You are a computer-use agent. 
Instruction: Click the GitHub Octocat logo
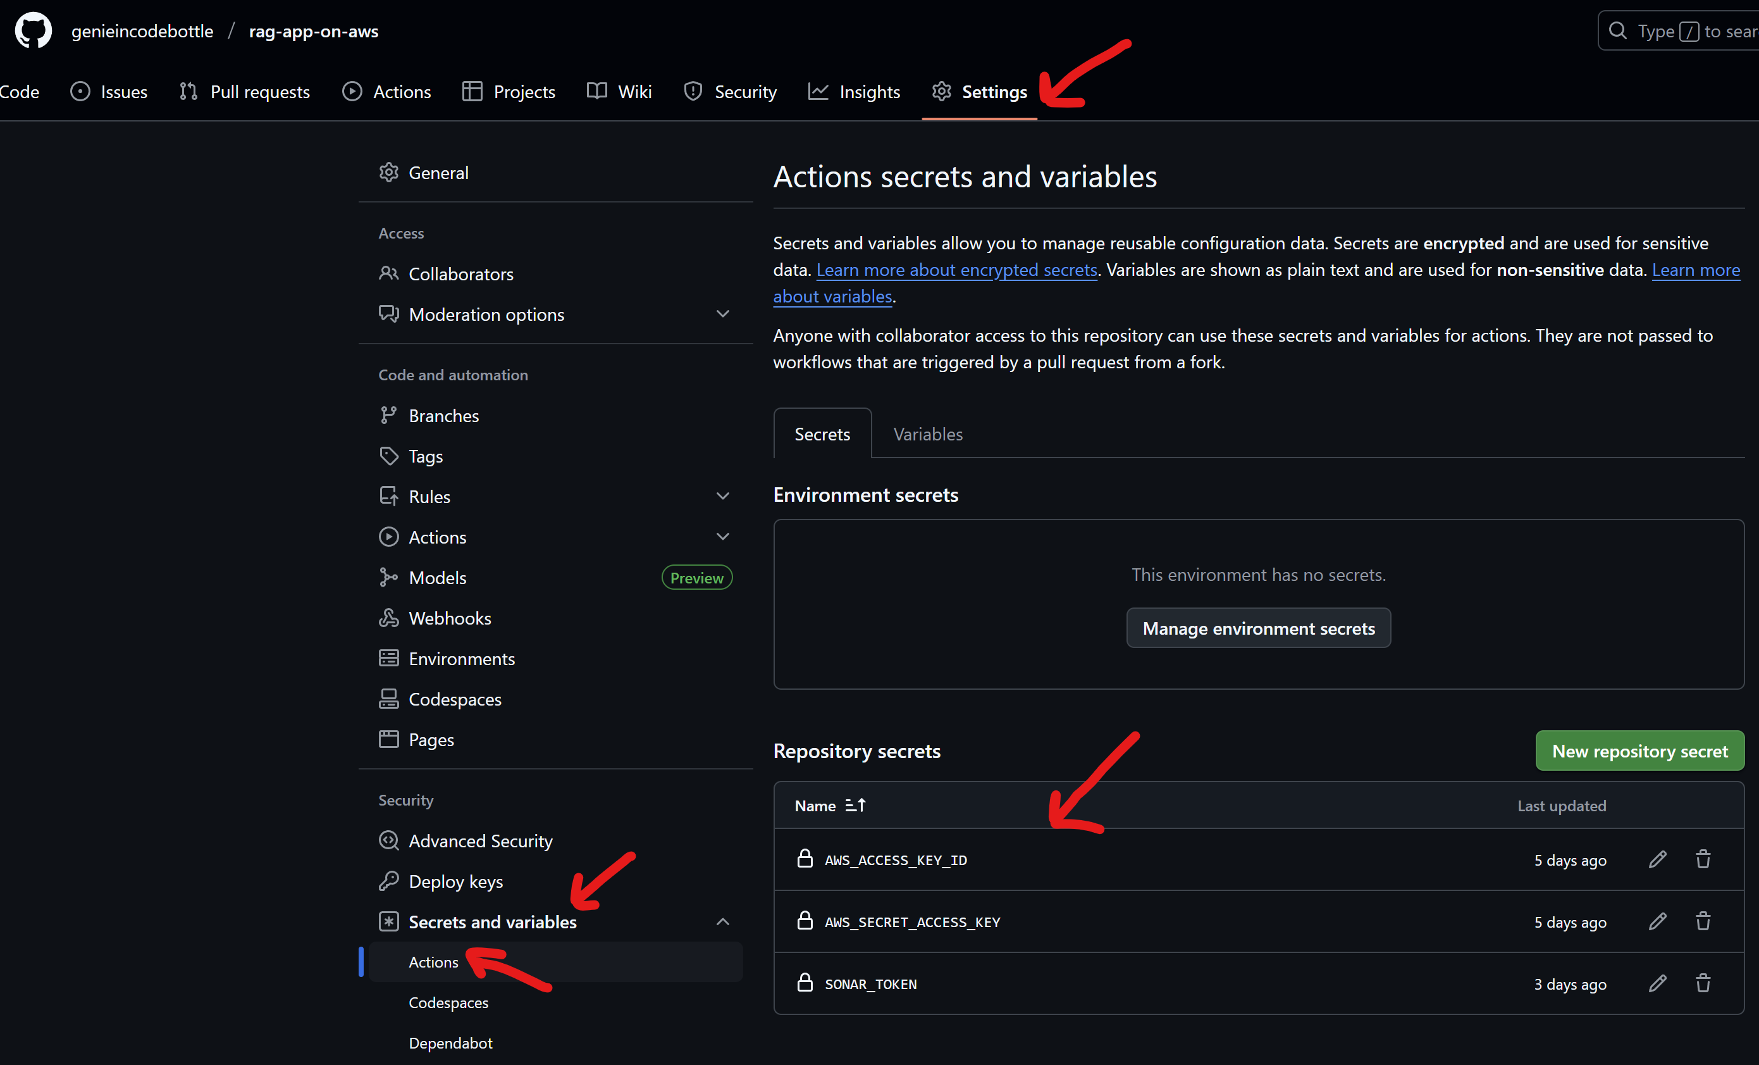pos(34,31)
